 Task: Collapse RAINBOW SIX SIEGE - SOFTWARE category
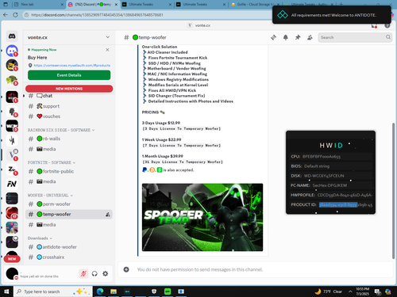pos(61,130)
